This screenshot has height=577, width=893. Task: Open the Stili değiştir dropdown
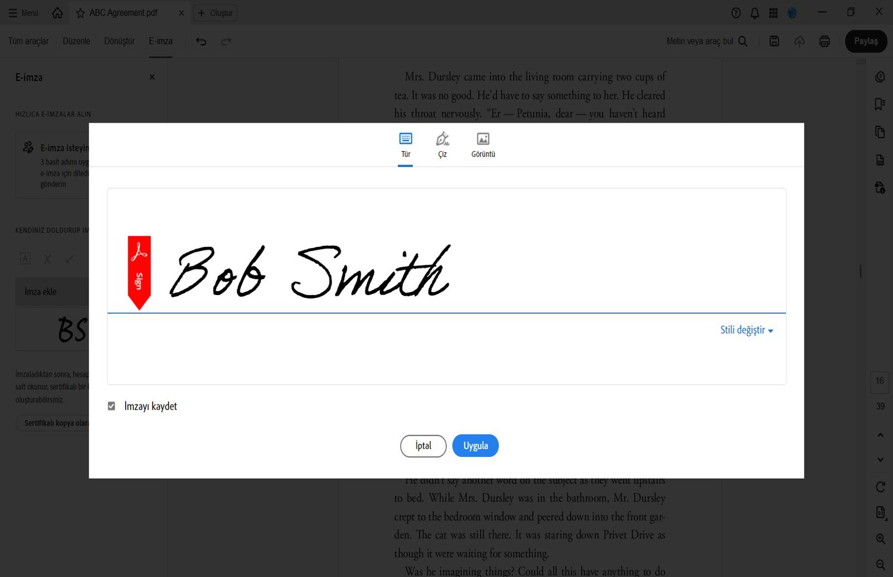pos(747,330)
